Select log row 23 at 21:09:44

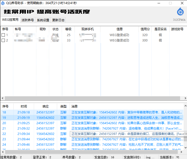(92, 139)
